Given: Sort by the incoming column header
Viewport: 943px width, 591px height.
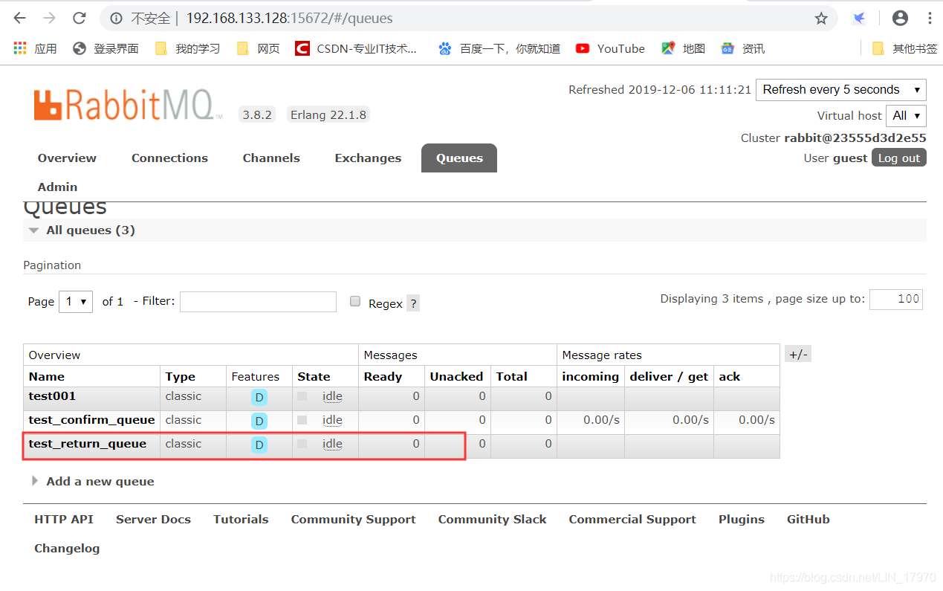Looking at the screenshot, I should (x=591, y=376).
